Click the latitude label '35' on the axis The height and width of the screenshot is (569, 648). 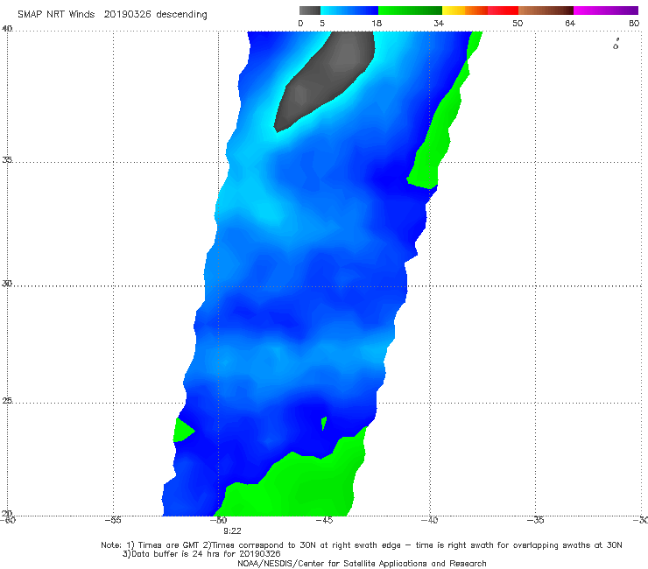(7, 159)
